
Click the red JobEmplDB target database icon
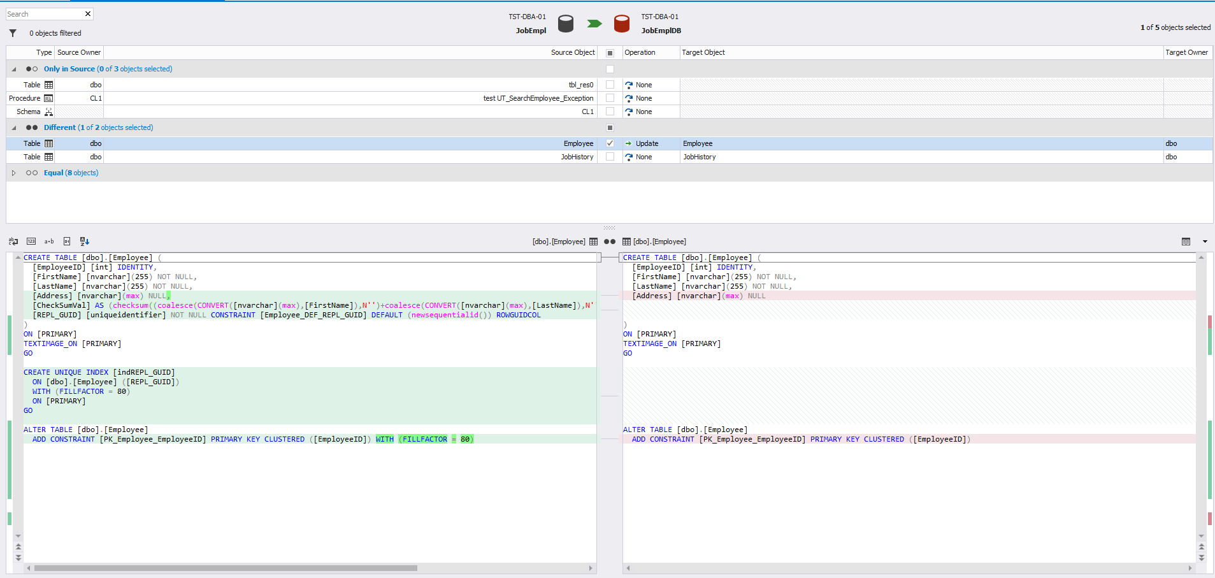click(x=622, y=24)
